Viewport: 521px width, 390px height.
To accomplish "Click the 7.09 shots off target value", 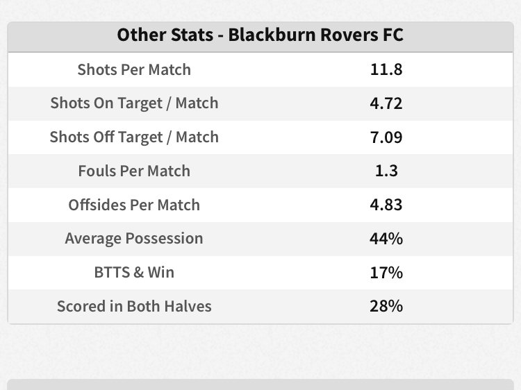I will [x=386, y=137].
